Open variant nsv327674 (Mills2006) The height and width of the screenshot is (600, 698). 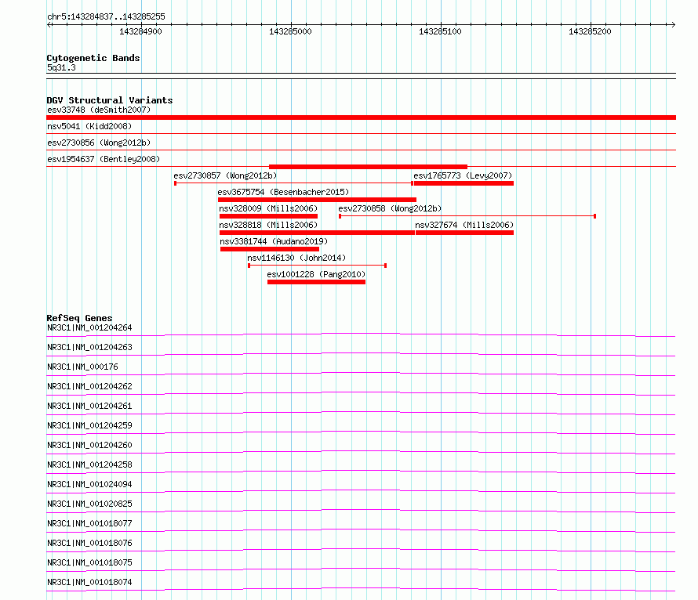(x=464, y=225)
